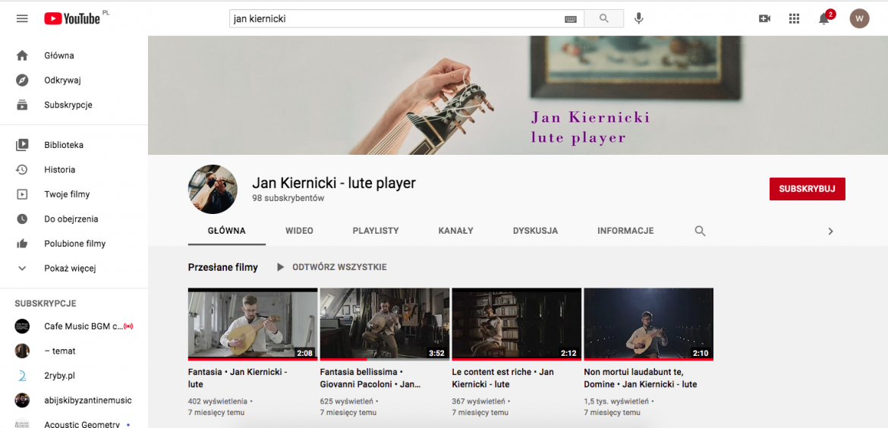
Task: Open the Le content est riche 2:12 thumbnail
Action: [x=517, y=324]
